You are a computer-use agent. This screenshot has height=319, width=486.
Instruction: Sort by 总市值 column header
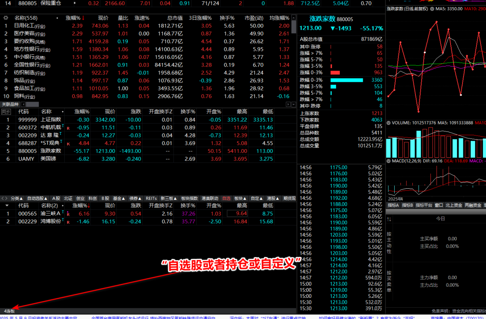click(175, 18)
